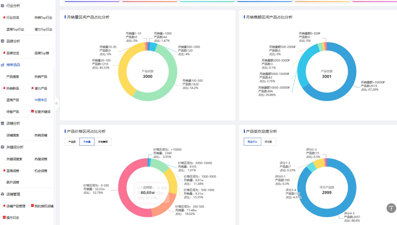Image resolution: width=397 pixels, height=225 pixels.
Task: Open 店铺产品管理 menu item
Action: point(16,206)
